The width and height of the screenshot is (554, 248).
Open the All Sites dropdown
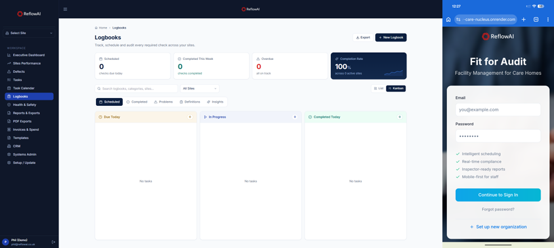click(200, 88)
